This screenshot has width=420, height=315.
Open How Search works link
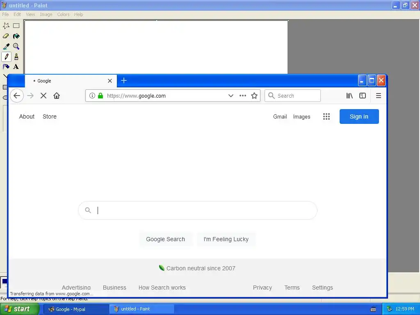pos(162,288)
